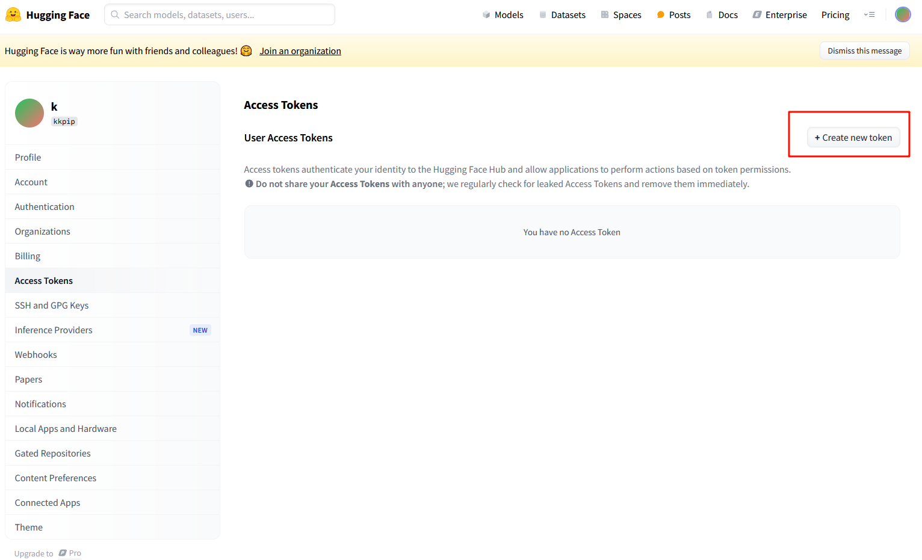
Task: Click the display name k in sidebar
Action: (x=54, y=106)
